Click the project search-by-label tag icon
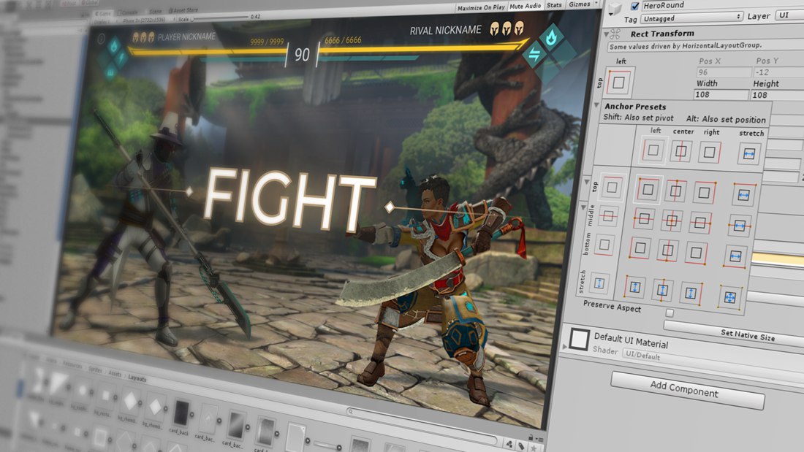804x452 pixels. [521, 446]
